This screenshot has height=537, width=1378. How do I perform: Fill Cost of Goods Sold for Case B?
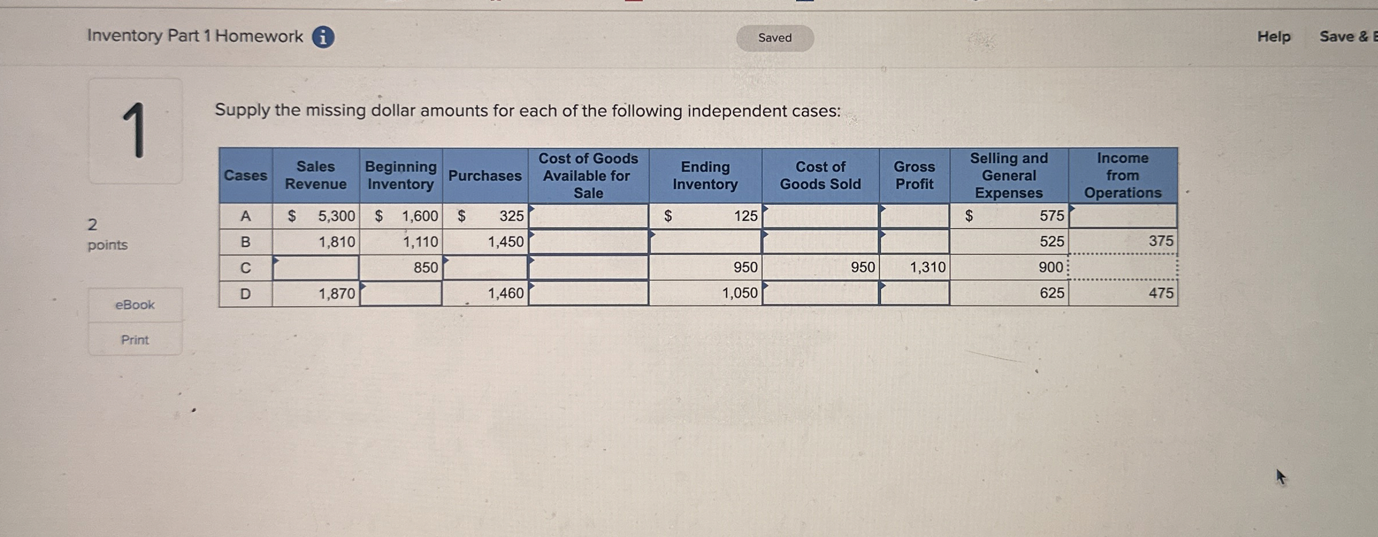pyautogui.click(x=821, y=242)
